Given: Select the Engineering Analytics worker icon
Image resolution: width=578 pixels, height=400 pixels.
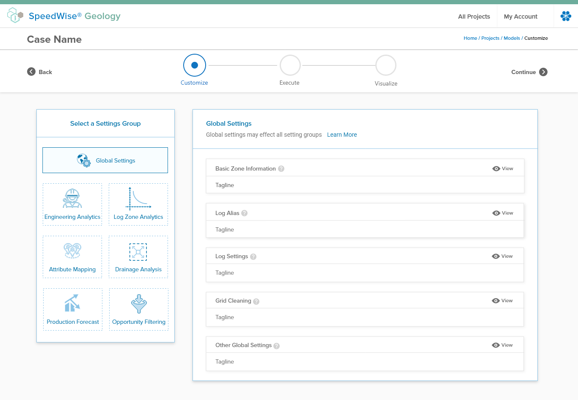Looking at the screenshot, I should coord(72,199).
